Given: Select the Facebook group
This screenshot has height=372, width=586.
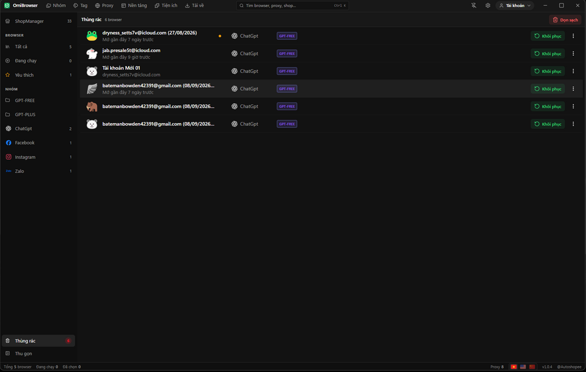Looking at the screenshot, I should coord(38,143).
